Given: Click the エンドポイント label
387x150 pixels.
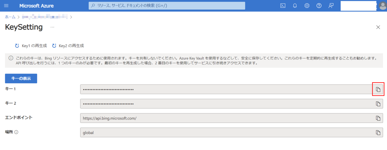Looking at the screenshot, I should 18,117.
